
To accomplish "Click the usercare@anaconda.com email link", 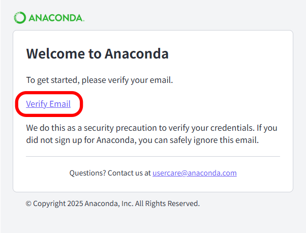I will point(195,173).
